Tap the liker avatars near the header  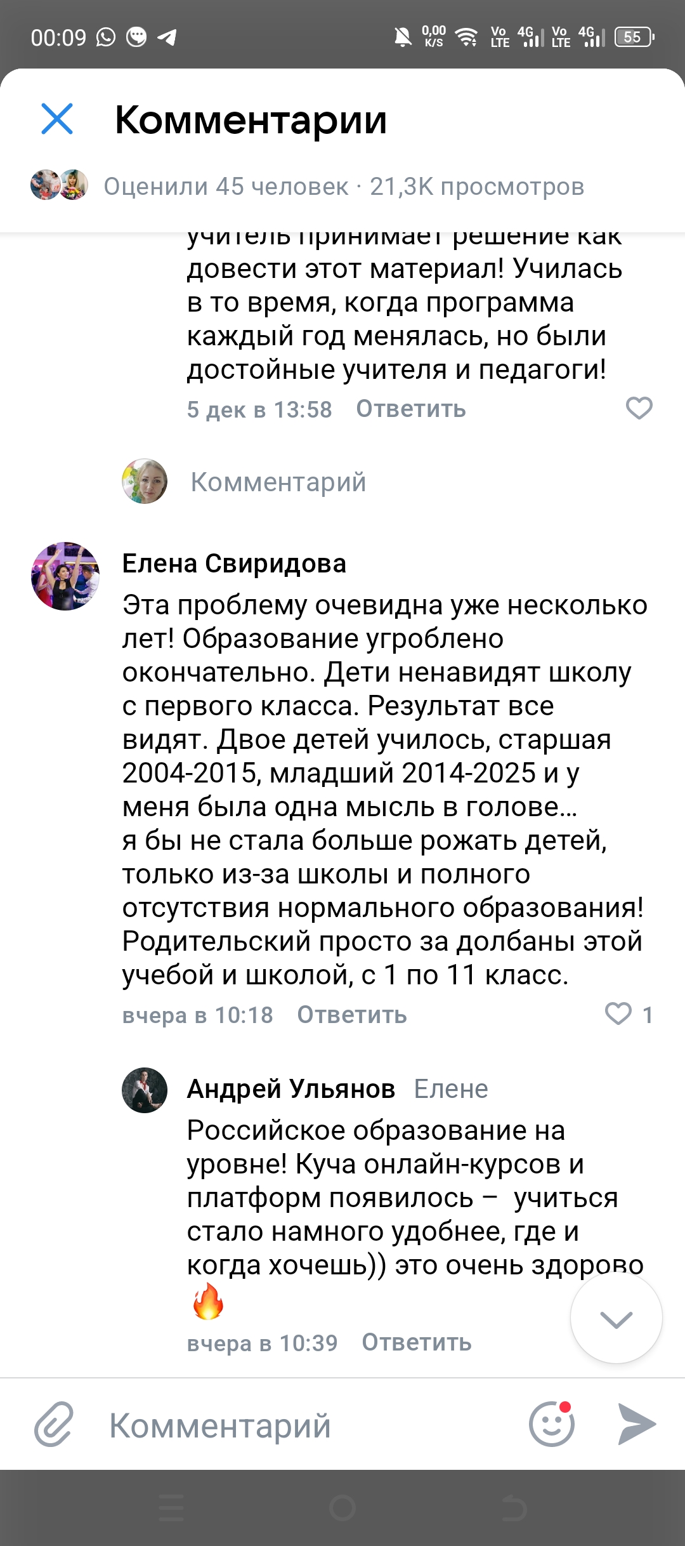pos(59,185)
